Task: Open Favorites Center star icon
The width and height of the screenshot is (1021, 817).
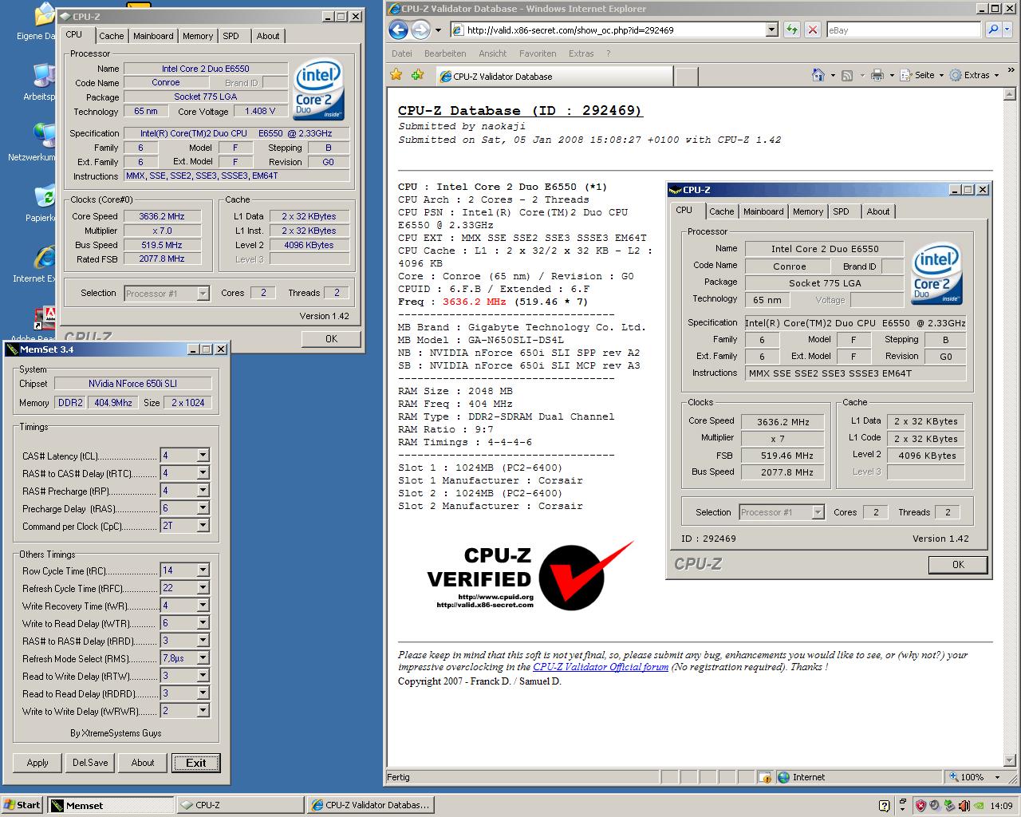Action: point(396,75)
